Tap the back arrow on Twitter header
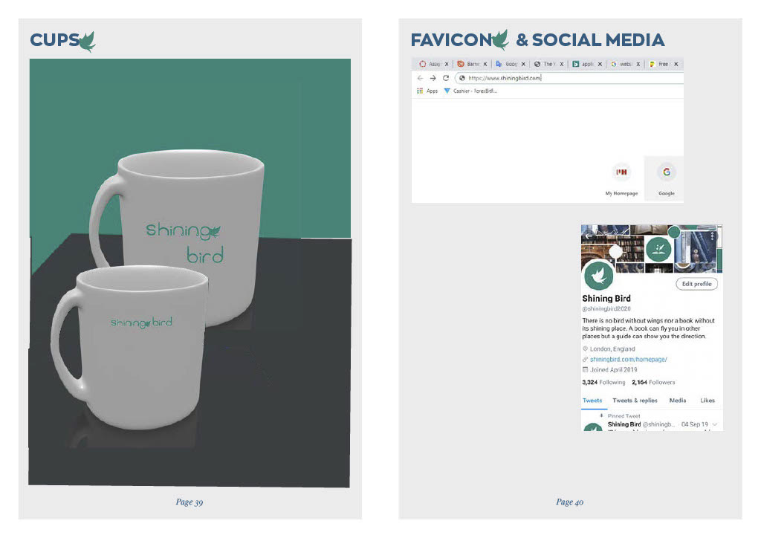 click(x=589, y=236)
